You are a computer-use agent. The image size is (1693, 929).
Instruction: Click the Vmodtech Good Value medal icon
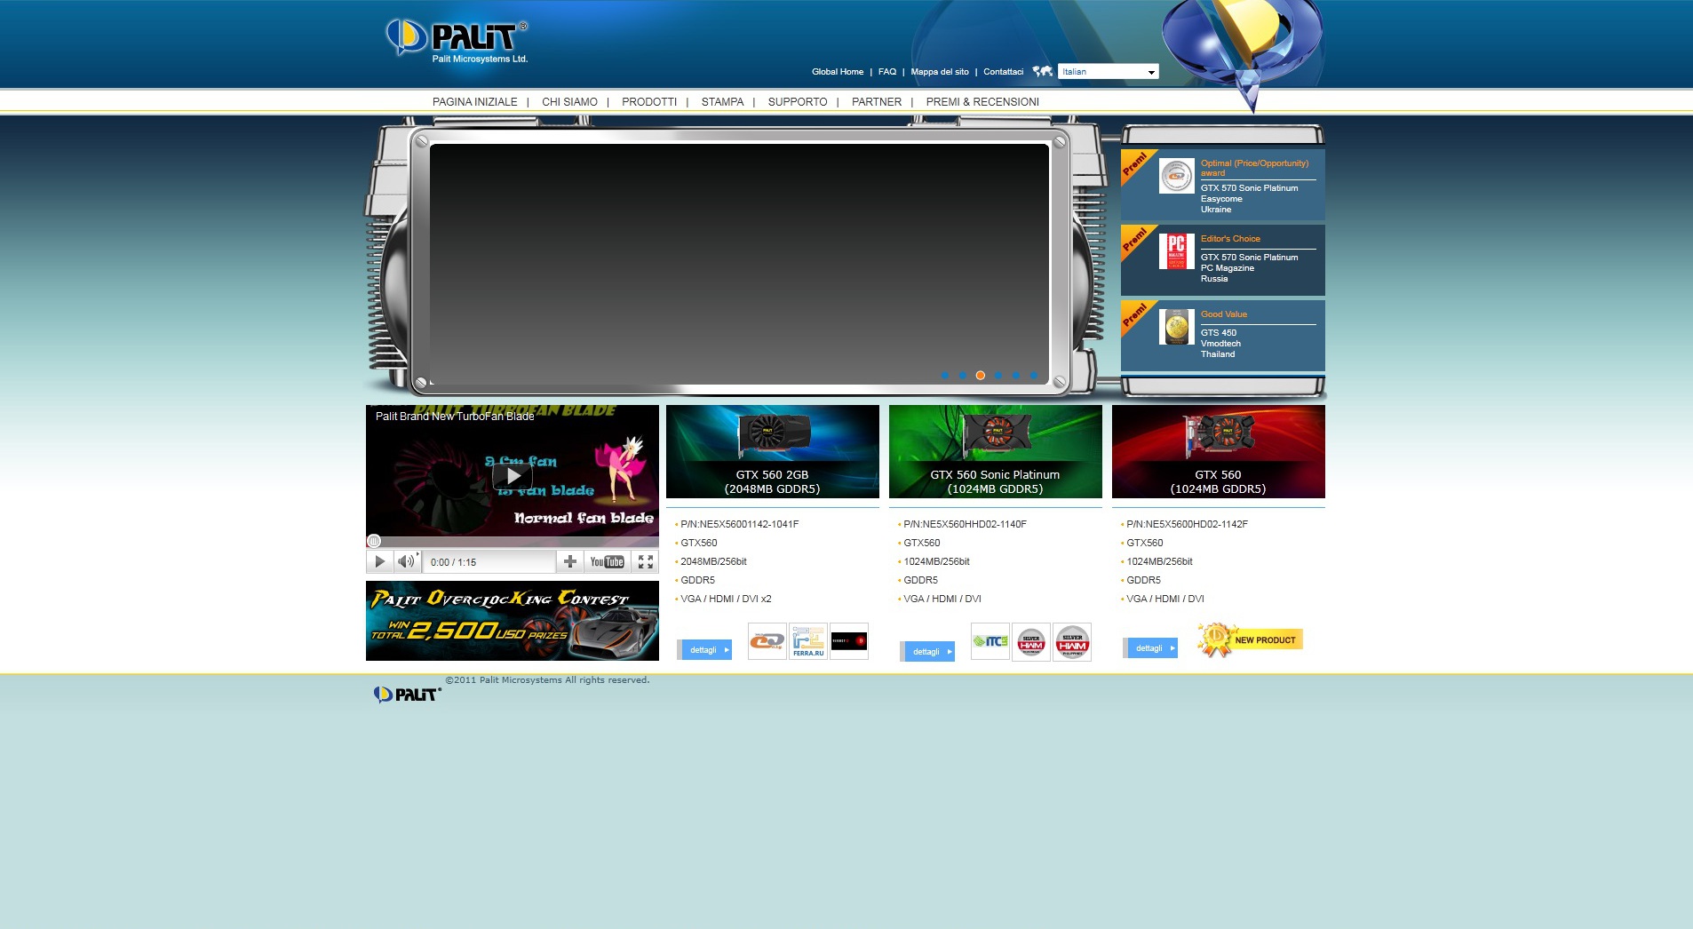[1177, 327]
